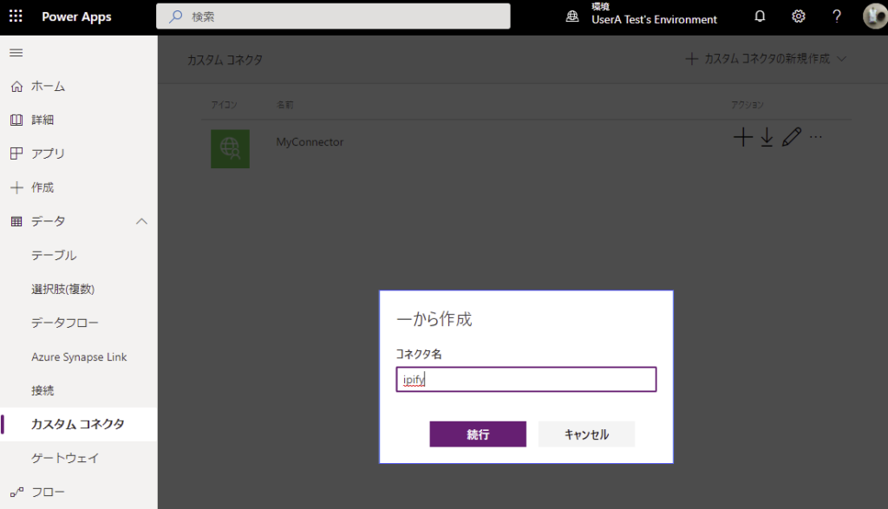888x509 pixels.
Task: Click the アイコン column header
Action: 225,105
